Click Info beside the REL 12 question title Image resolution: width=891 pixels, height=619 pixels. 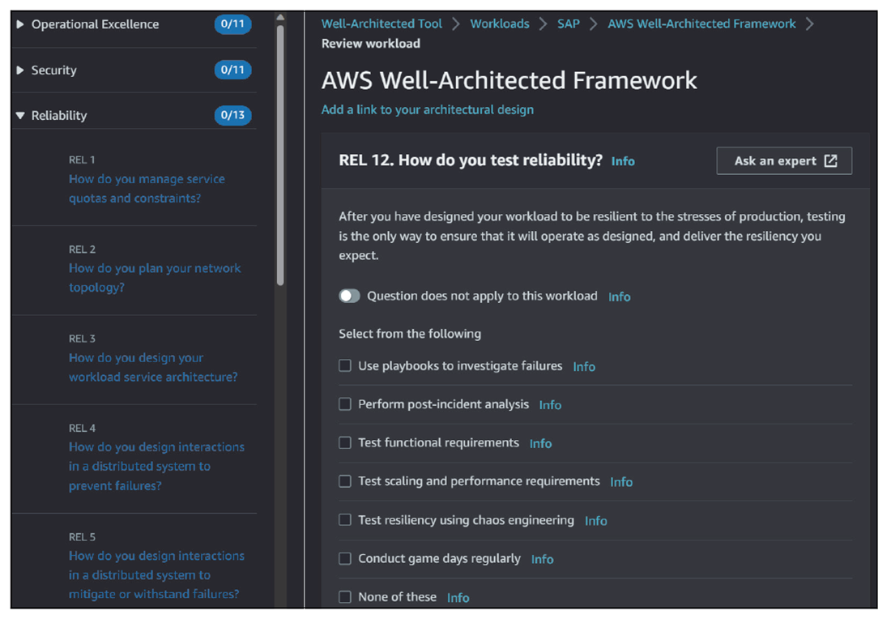[x=622, y=161]
